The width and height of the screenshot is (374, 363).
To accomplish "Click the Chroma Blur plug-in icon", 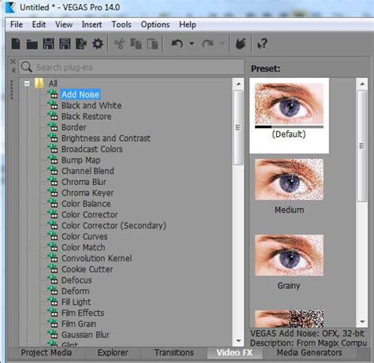I will coord(53,181).
